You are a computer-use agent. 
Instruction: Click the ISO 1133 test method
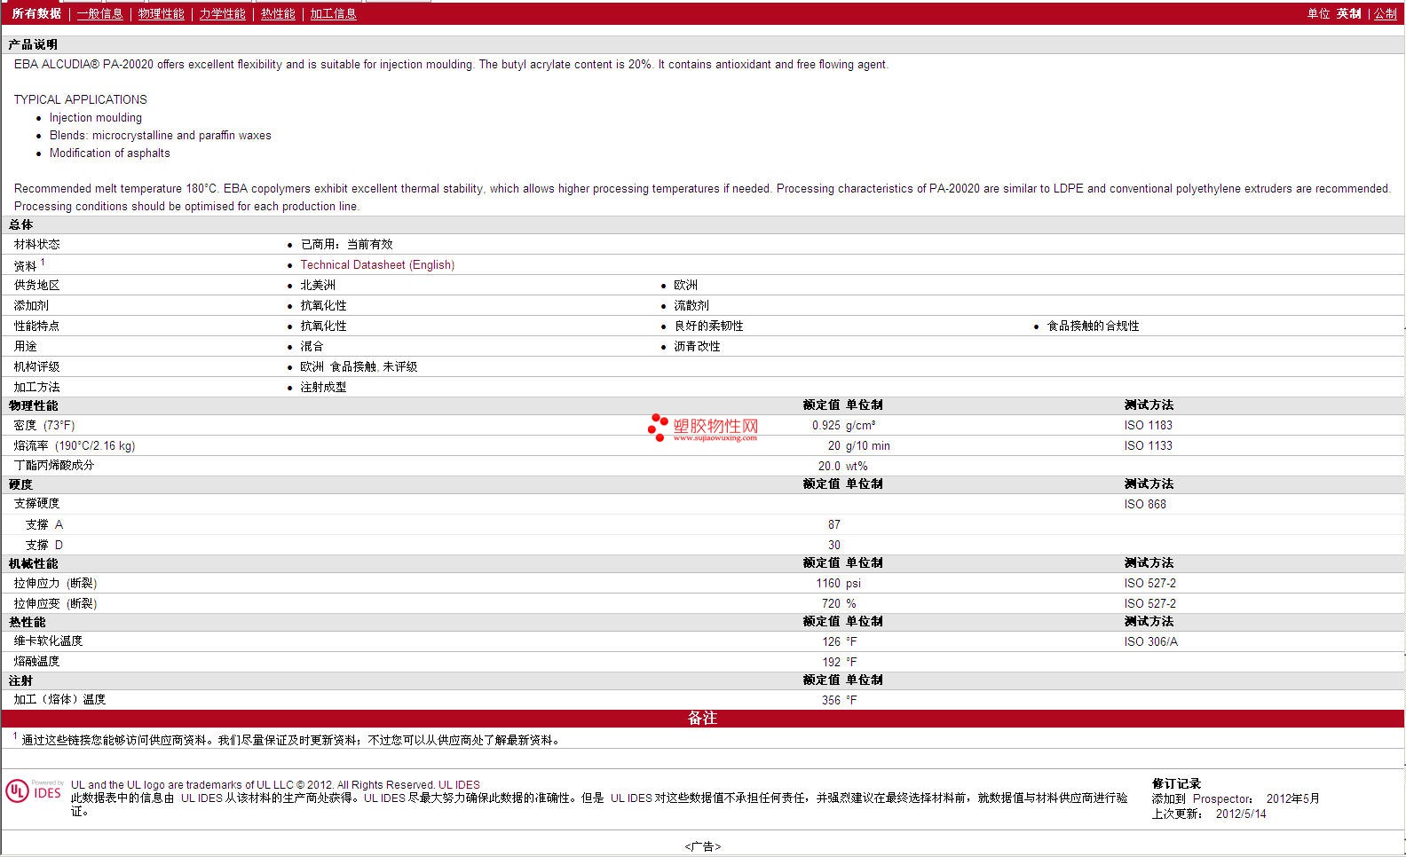(x=1148, y=445)
